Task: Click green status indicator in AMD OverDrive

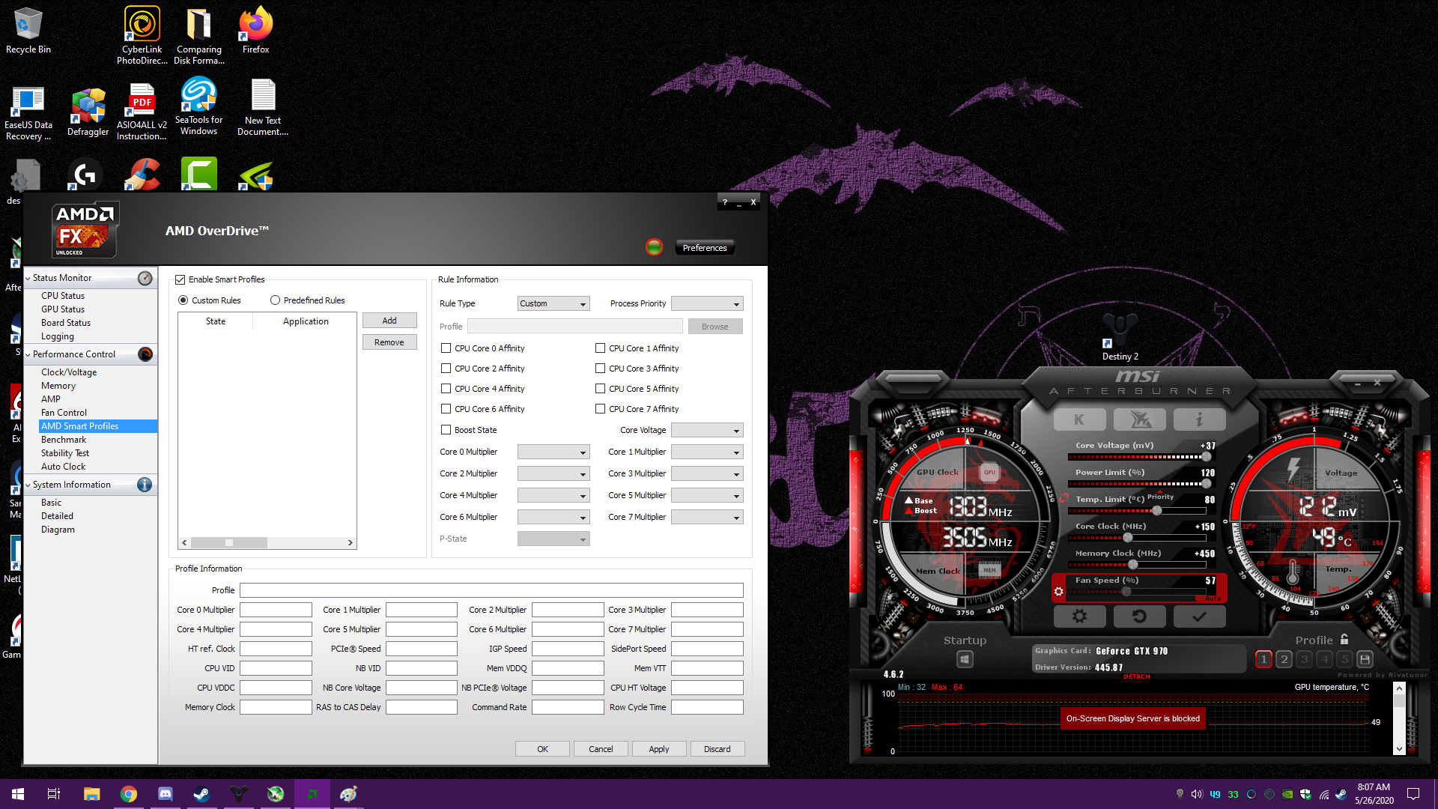Action: click(654, 247)
